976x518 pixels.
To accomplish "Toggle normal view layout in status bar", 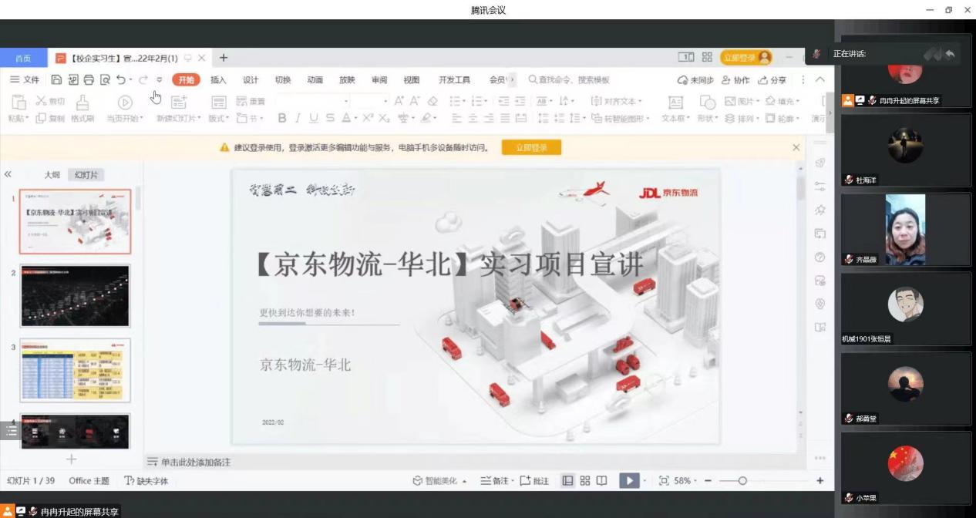I will tap(568, 481).
